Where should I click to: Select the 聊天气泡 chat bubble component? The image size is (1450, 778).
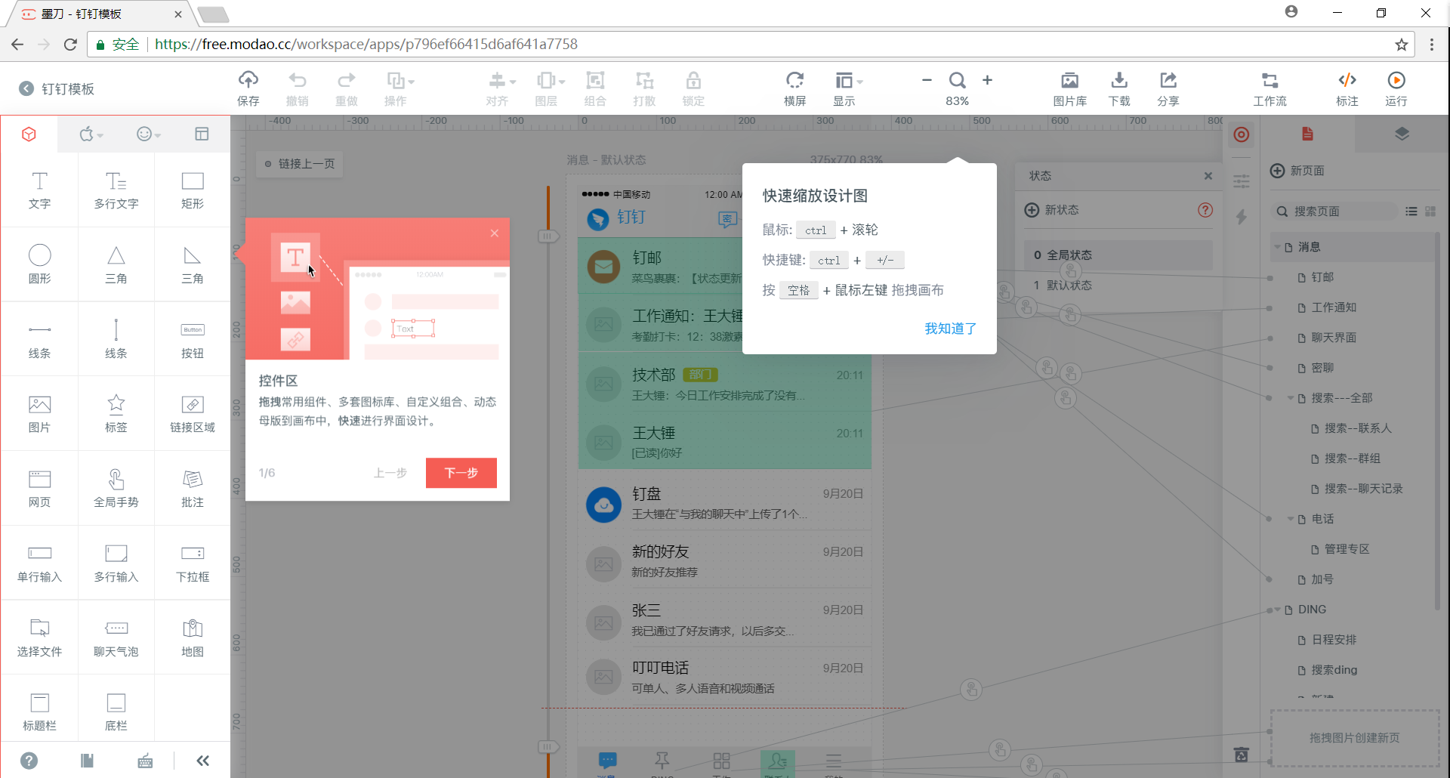coord(116,637)
